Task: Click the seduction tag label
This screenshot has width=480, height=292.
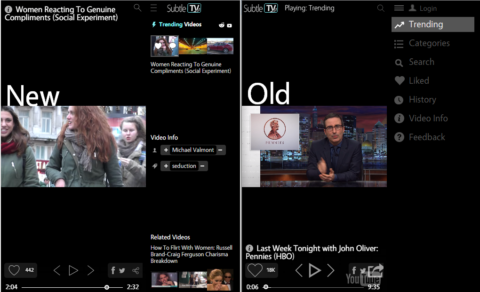Action: tap(184, 166)
